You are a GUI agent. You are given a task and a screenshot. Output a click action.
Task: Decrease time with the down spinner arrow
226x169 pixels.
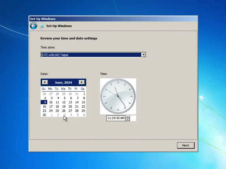128,119
